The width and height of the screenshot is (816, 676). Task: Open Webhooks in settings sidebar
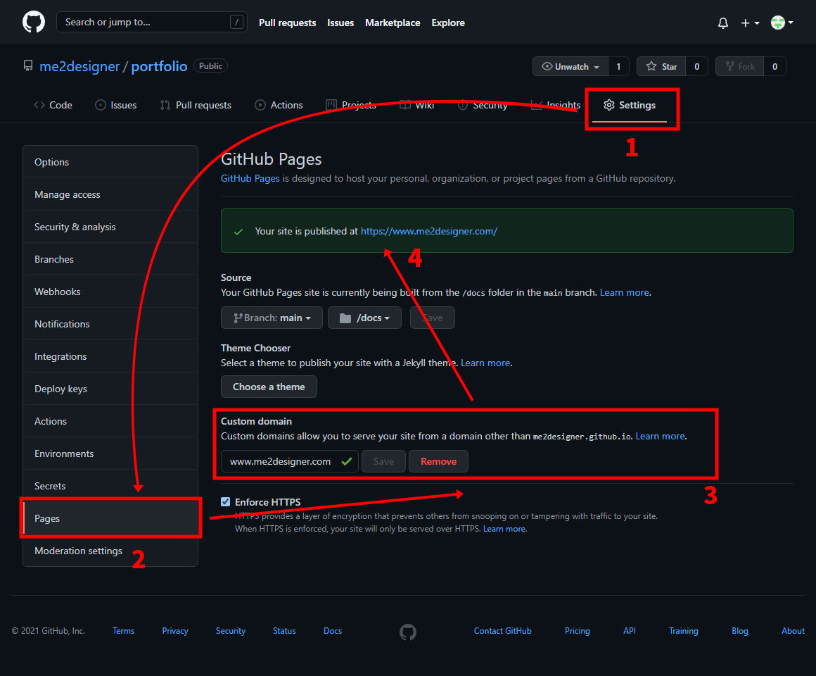pyautogui.click(x=110, y=292)
